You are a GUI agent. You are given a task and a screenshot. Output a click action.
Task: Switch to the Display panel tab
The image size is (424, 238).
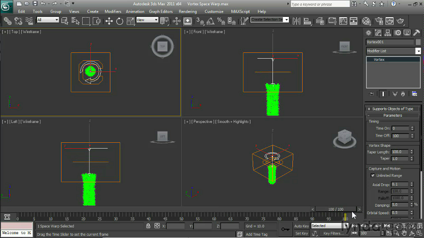tap(407, 33)
